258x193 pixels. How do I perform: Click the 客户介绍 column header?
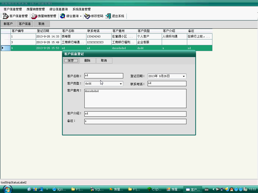(x=174, y=31)
